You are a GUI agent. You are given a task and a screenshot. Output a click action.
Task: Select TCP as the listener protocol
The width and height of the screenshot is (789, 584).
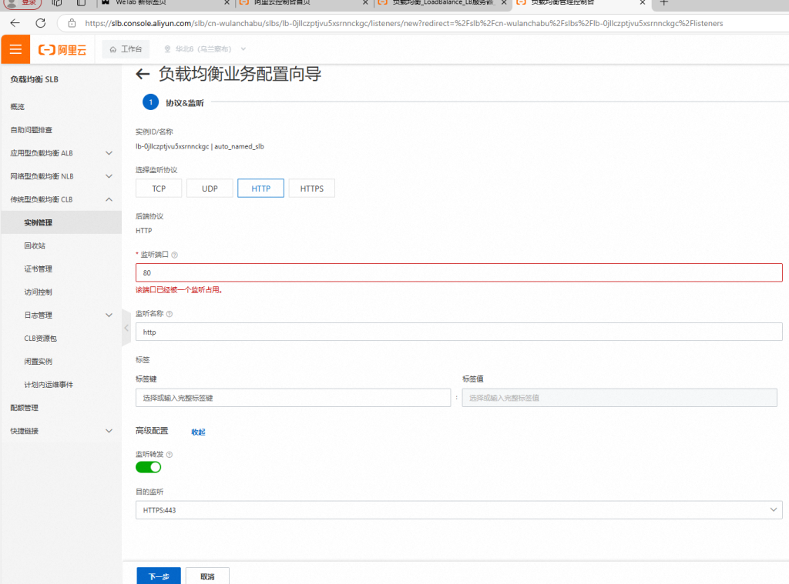pyautogui.click(x=159, y=189)
